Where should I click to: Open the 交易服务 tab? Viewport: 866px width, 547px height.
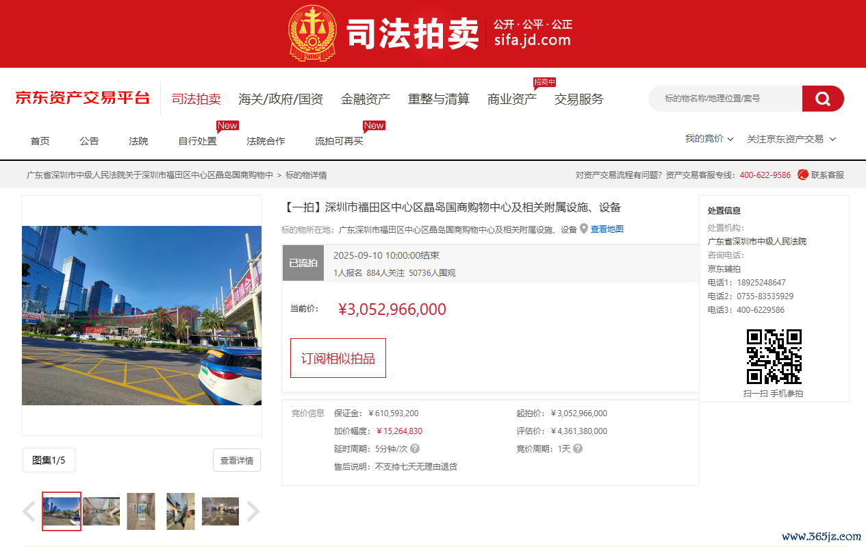click(x=579, y=99)
